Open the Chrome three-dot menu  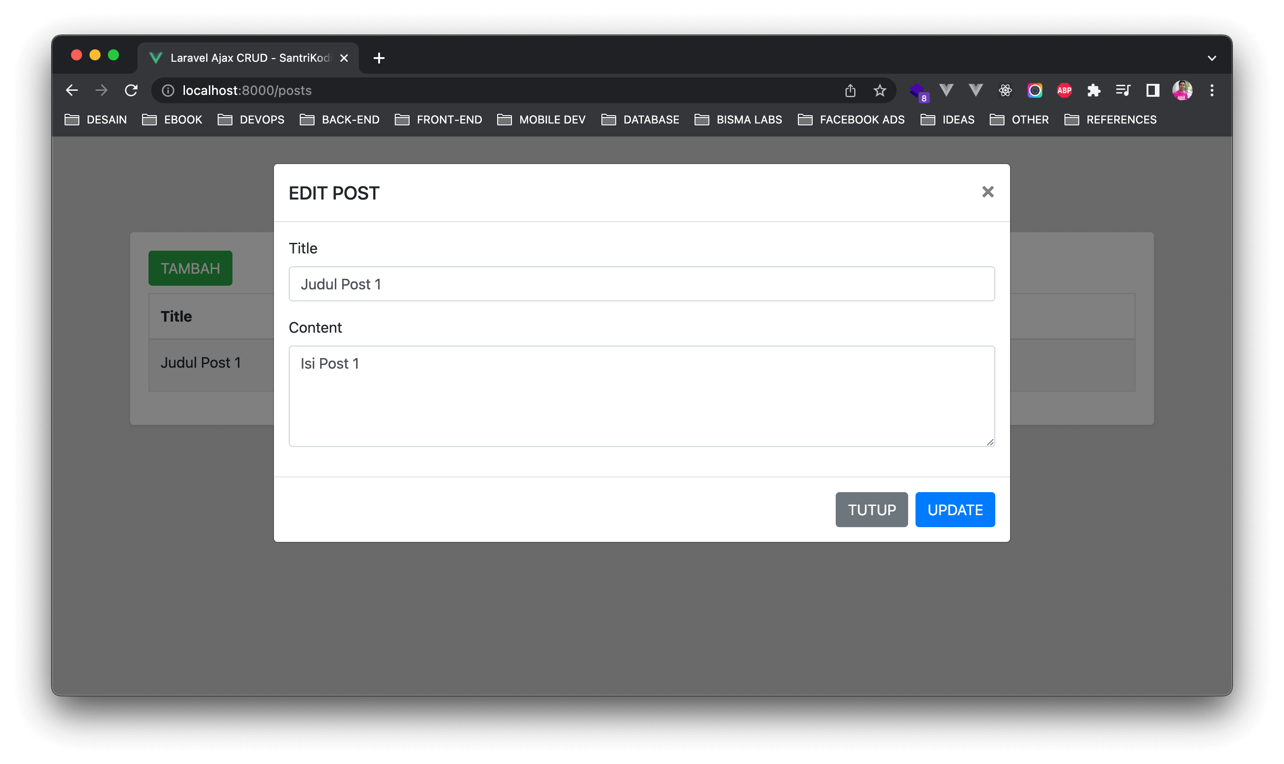[1211, 91]
